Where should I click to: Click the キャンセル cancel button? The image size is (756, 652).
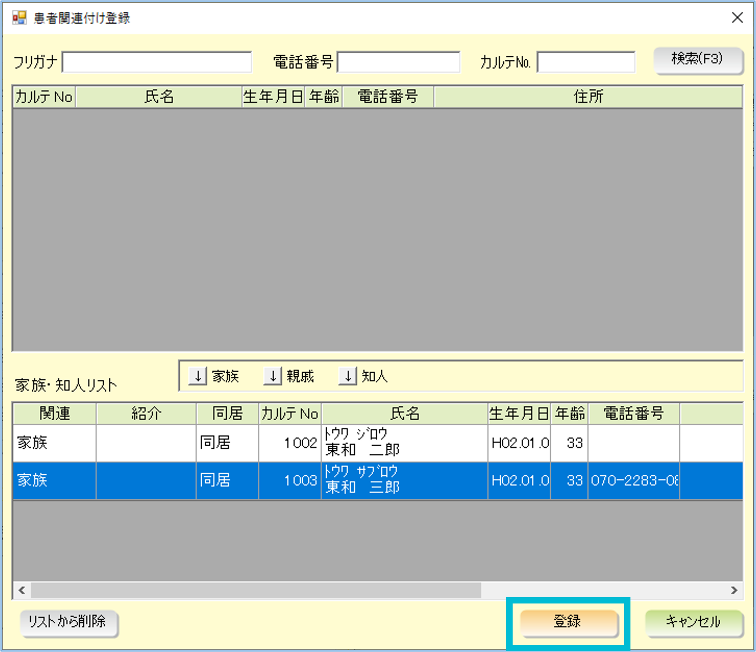(x=693, y=622)
